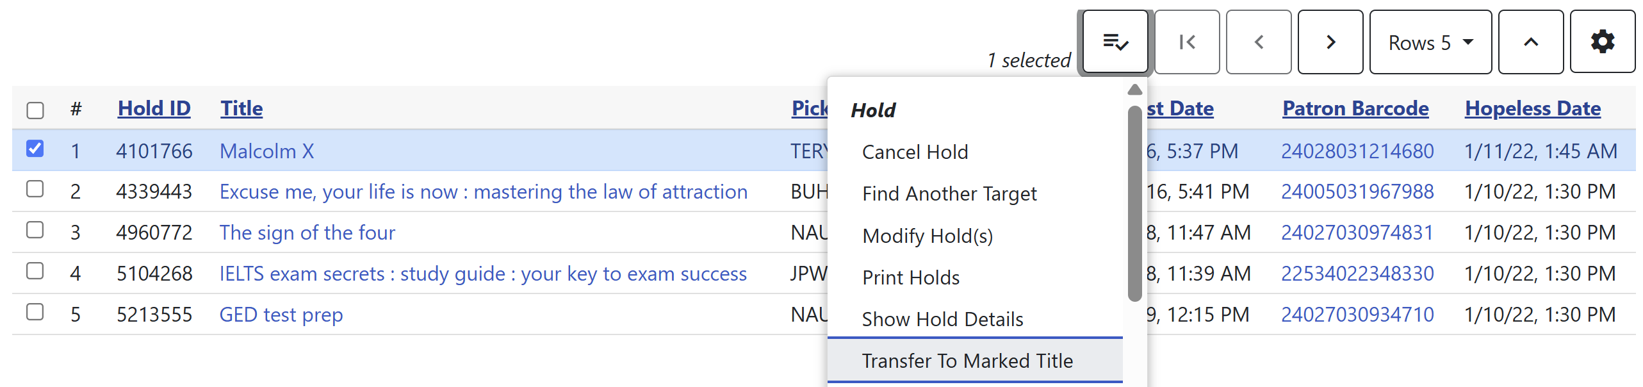Viewport: 1643px width, 387px height.
Task: Open grid settings via gear icon
Action: pyautogui.click(x=1603, y=41)
